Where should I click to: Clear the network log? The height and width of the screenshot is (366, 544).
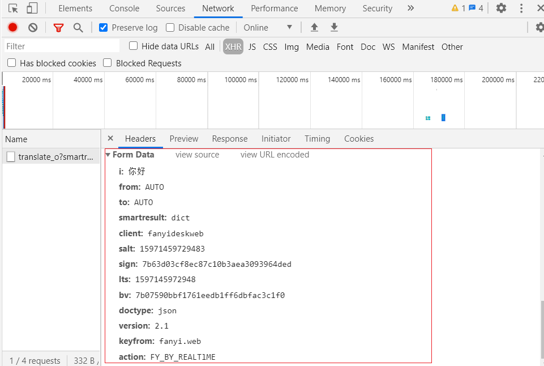pos(33,28)
